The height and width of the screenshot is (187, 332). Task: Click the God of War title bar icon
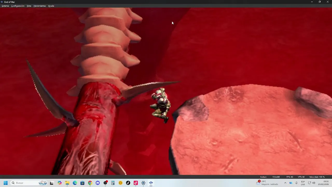click(x=2, y=2)
